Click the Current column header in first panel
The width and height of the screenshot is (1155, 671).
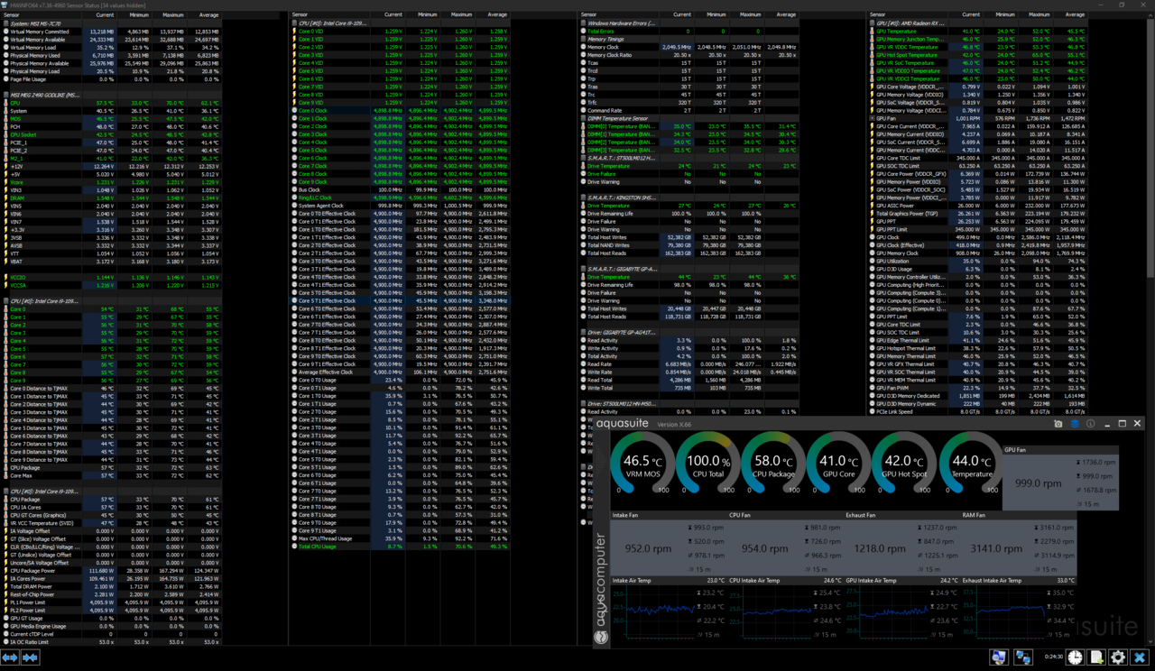point(104,15)
